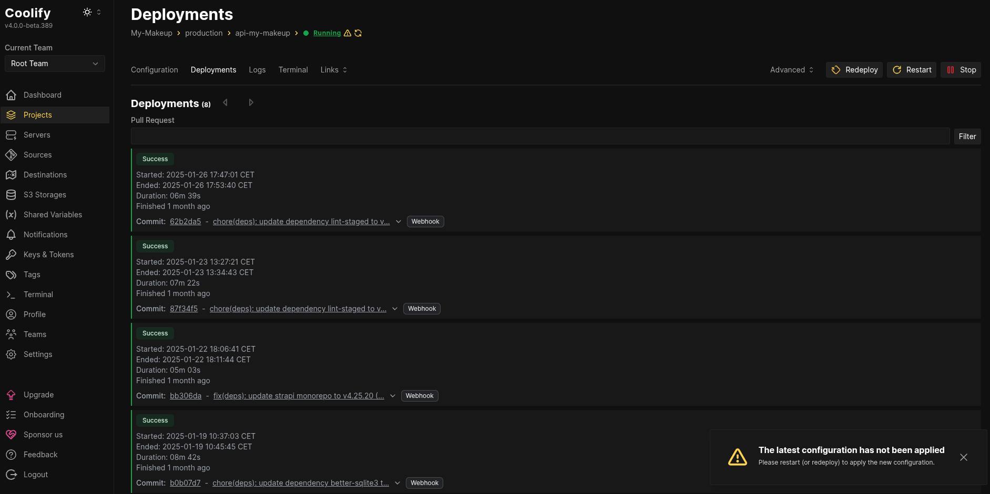Open the Notifications bell item

pyautogui.click(x=45, y=235)
